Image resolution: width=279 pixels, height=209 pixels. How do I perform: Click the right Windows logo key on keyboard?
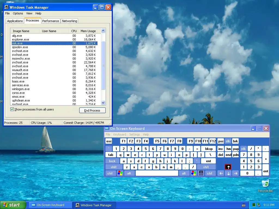pyautogui.click(x=194, y=173)
